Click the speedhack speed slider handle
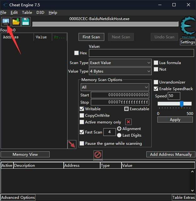 click(182, 104)
